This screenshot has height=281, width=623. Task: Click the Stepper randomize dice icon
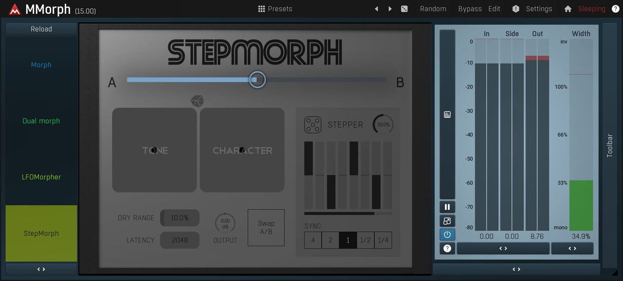(x=313, y=124)
